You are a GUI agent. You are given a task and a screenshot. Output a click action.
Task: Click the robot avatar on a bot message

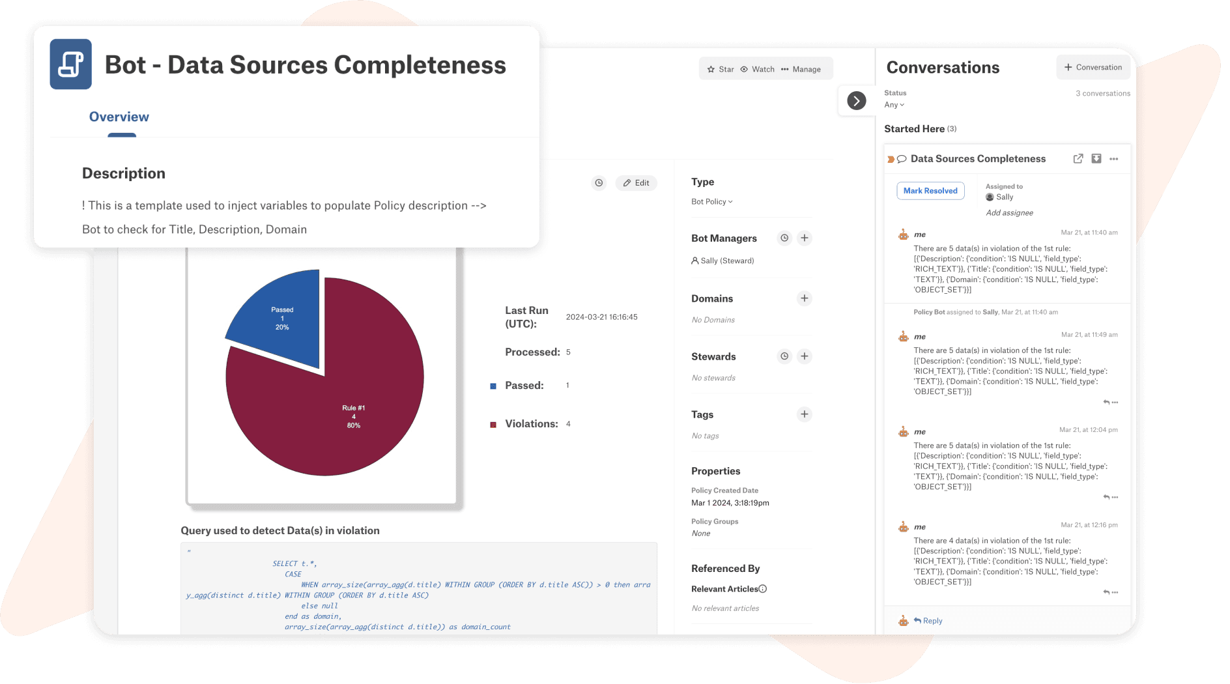(x=903, y=235)
